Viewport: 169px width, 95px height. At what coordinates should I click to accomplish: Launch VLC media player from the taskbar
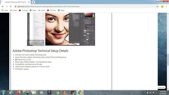pyautogui.click(x=65, y=93)
